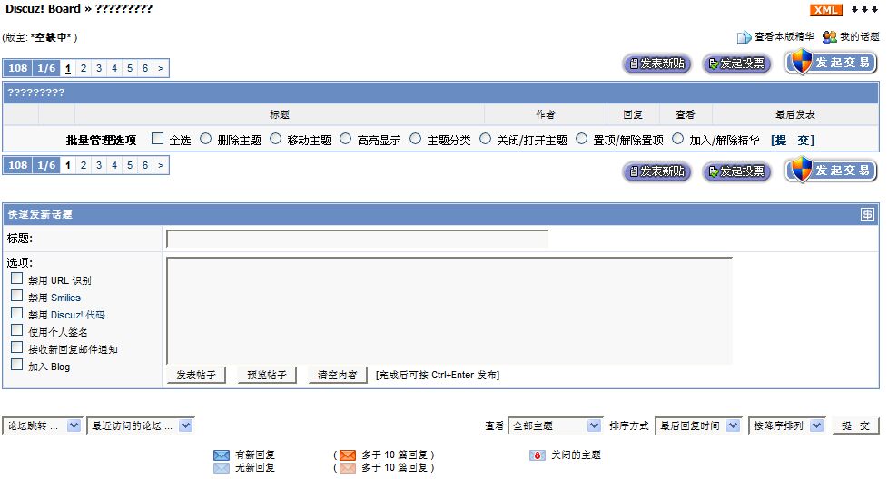Image resolution: width=888 pixels, height=479 pixels.
Task: Click 回复 column header
Action: point(633,115)
